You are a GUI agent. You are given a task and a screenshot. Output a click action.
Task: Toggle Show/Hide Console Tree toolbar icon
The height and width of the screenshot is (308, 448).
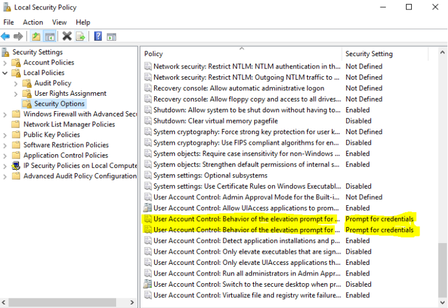(50, 37)
